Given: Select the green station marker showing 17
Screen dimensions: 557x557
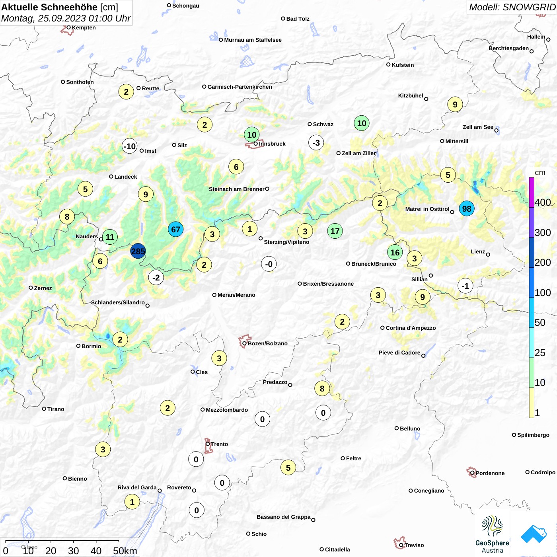Looking at the screenshot, I should coord(335,231).
